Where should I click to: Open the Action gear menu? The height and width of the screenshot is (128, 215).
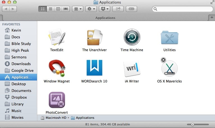point(91,9)
